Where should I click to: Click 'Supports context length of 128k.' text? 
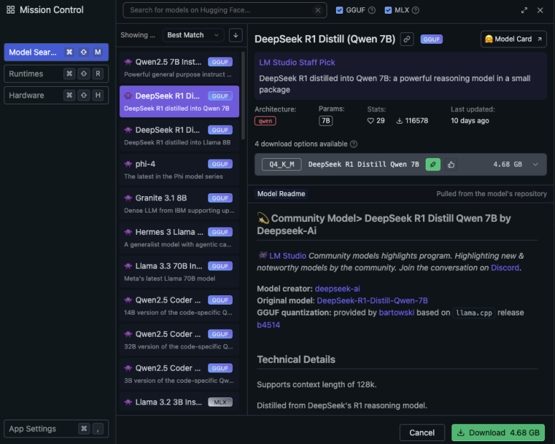pos(317,384)
